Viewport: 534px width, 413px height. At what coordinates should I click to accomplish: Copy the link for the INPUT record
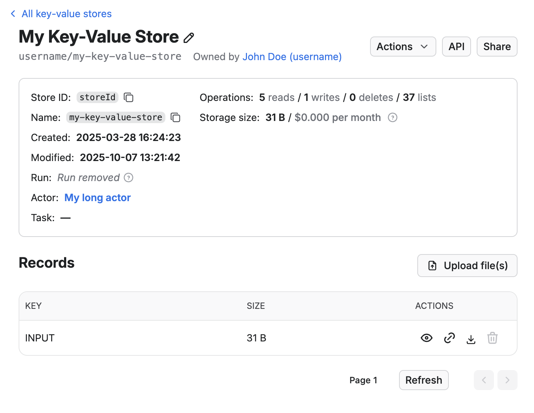[449, 337]
